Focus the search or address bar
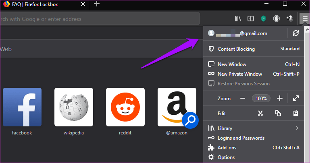The height and width of the screenshot is (163, 310). [100, 19]
